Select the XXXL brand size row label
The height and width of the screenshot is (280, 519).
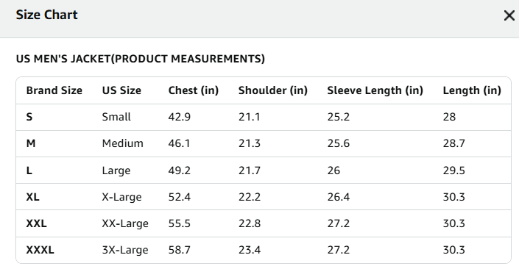coord(40,250)
